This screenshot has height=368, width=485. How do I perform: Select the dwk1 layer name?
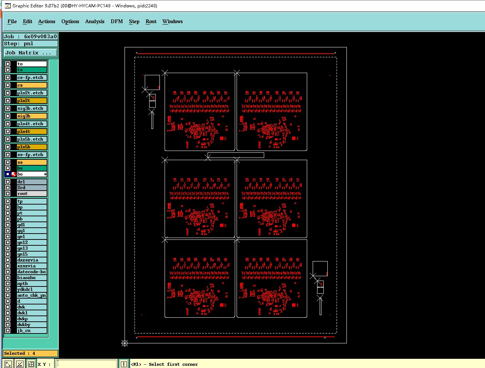coord(32,313)
